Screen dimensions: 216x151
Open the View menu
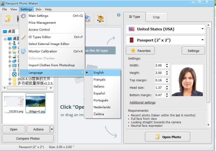pos(14,9)
